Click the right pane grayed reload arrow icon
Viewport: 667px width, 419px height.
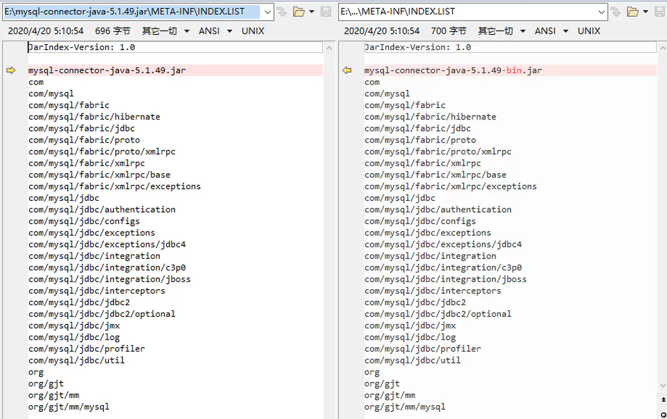coord(615,12)
